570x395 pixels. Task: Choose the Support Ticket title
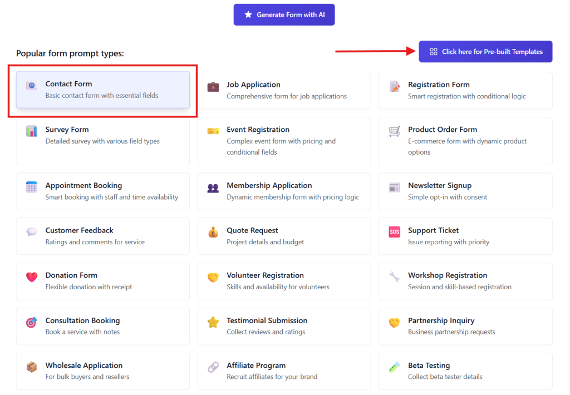click(x=433, y=230)
